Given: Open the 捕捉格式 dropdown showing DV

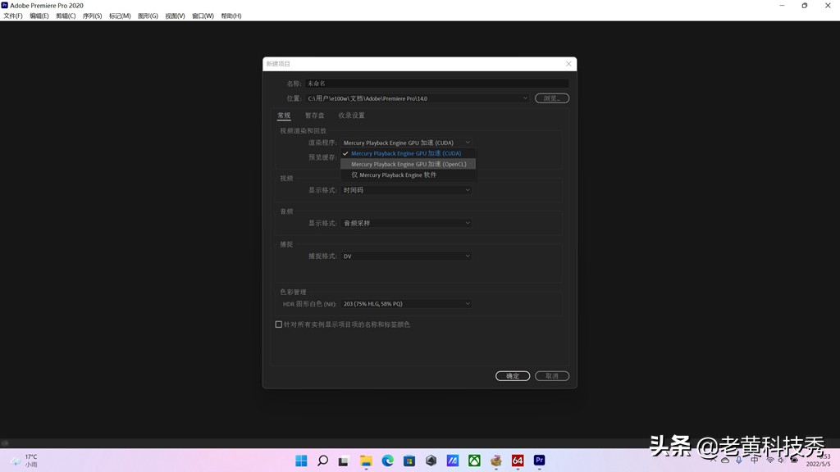Looking at the screenshot, I should click(408, 255).
